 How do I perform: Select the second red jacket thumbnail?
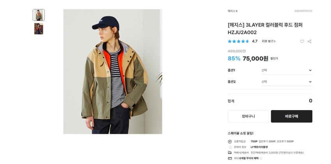(x=39, y=29)
